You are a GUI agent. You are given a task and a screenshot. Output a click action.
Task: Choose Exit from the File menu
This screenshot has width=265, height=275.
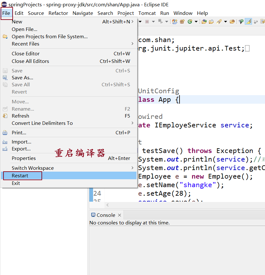tap(69, 183)
